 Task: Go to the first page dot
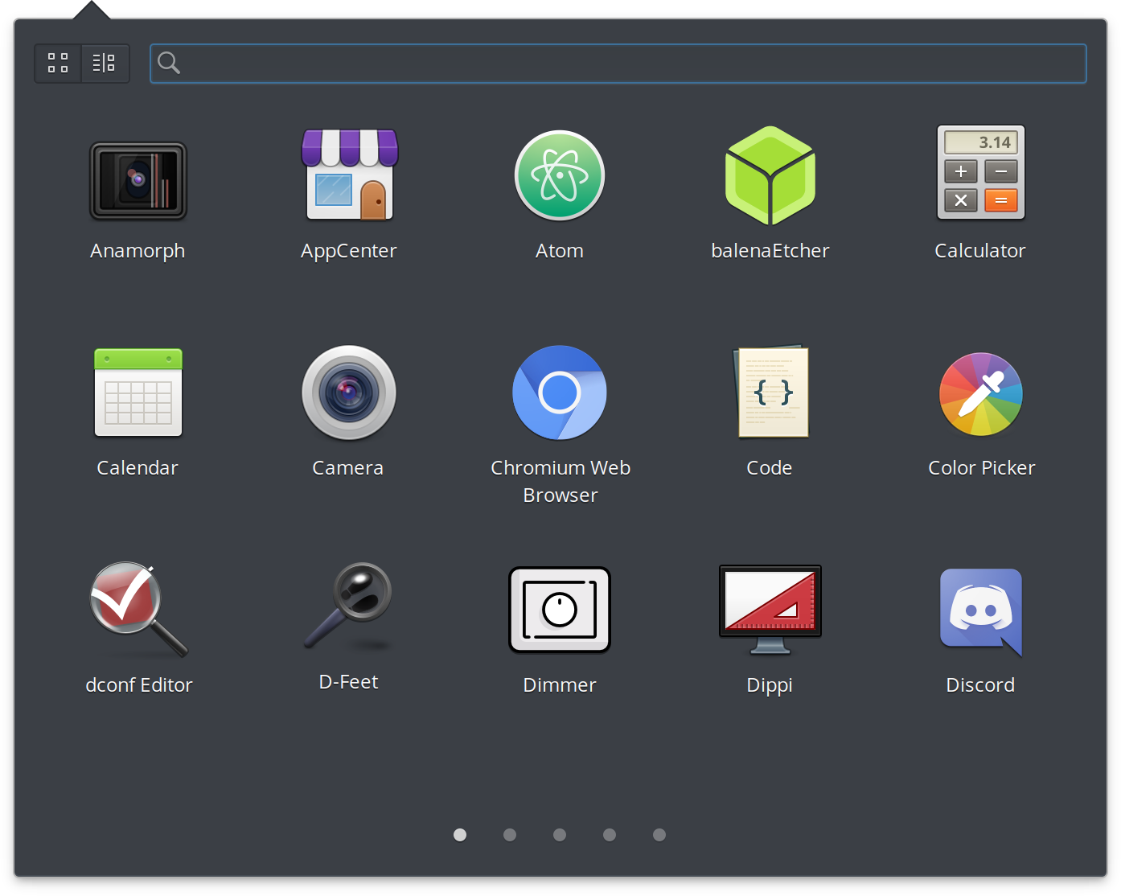pos(460,835)
